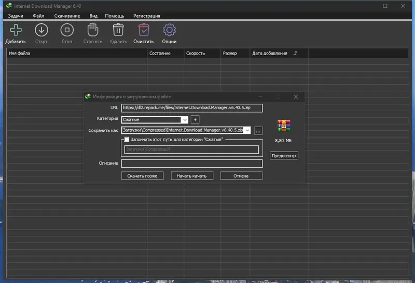Sort by Состояние column header

point(165,53)
